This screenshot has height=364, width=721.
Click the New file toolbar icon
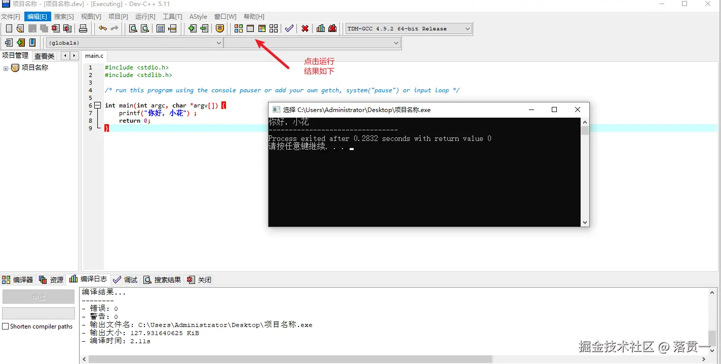click(x=9, y=28)
